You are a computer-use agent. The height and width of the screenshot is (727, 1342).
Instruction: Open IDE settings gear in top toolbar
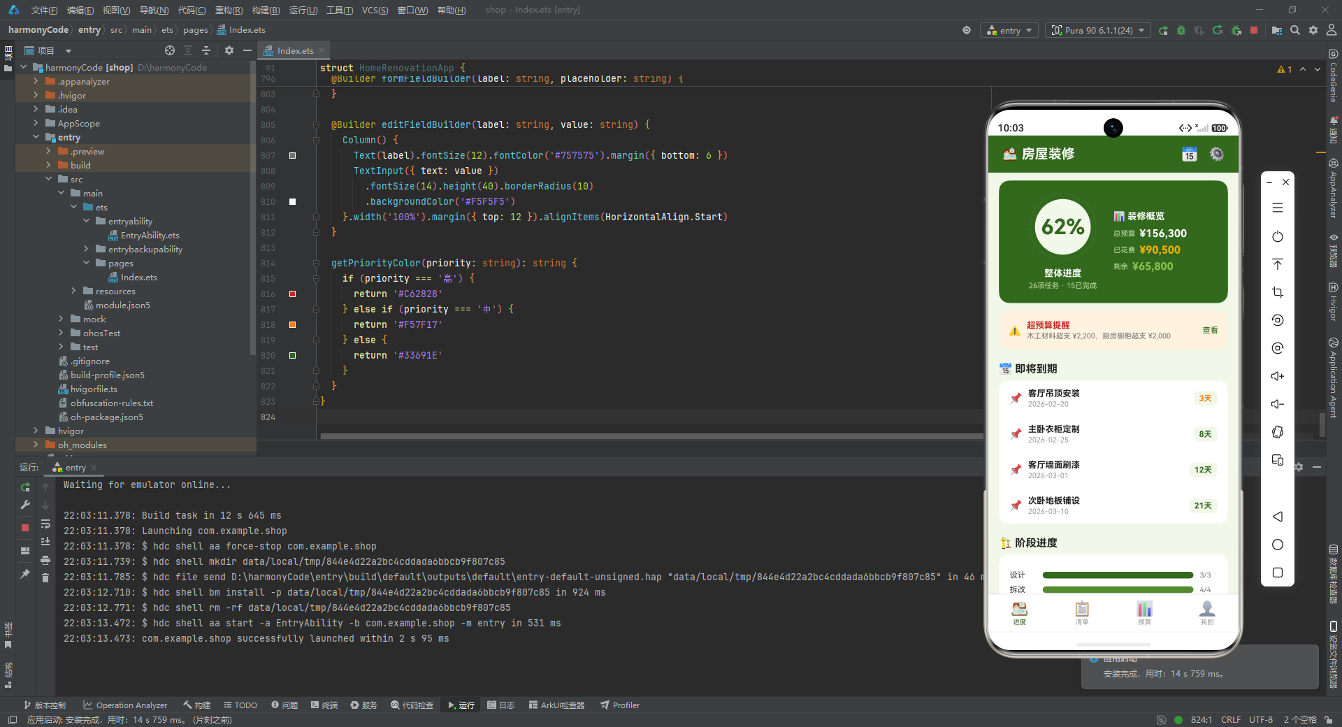[1313, 30]
